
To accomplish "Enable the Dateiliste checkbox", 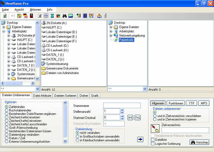I will point(152,140).
